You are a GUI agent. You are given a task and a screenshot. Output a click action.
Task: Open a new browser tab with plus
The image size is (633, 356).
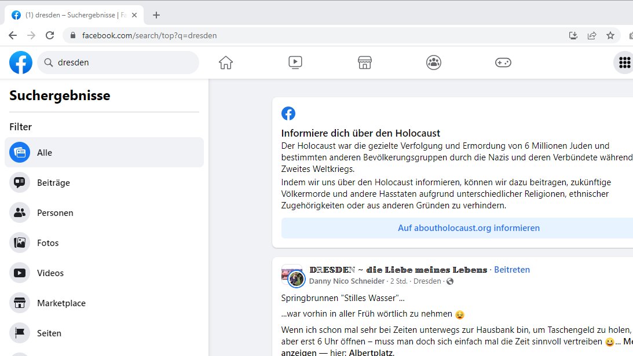(156, 15)
